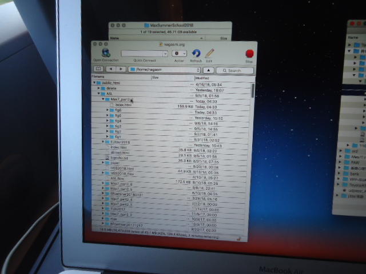
Task: Click the transfer status text at window bottom
Action: [x=160, y=233]
